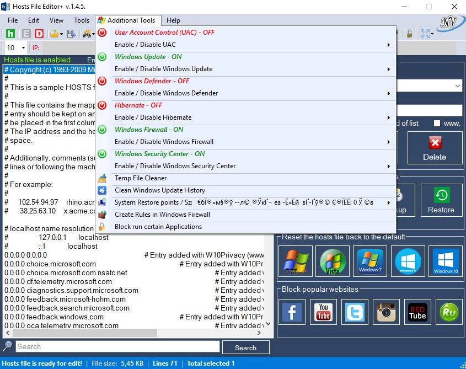The image size is (466, 369).
Task: Click the green Windows Update power icon
Action: (x=102, y=56)
